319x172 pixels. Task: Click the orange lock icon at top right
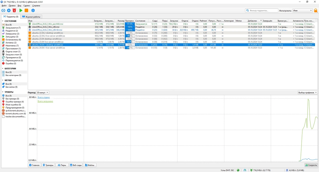pos(316,11)
